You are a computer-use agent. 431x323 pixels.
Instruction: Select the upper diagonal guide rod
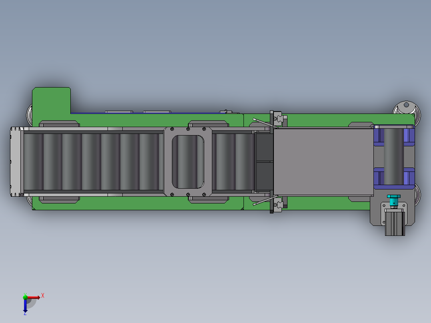[264, 123]
